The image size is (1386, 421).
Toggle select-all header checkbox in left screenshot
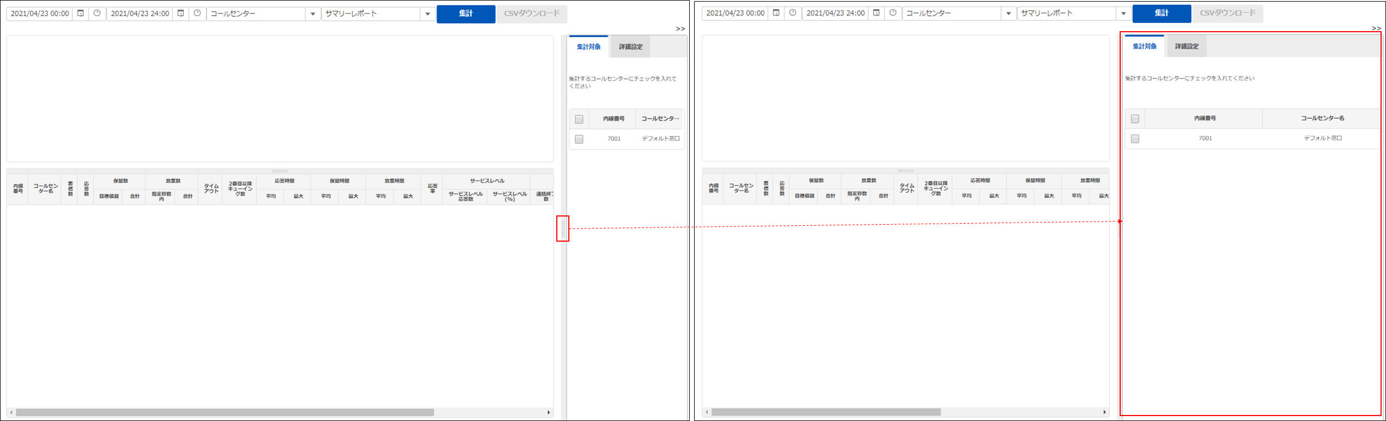click(x=579, y=119)
